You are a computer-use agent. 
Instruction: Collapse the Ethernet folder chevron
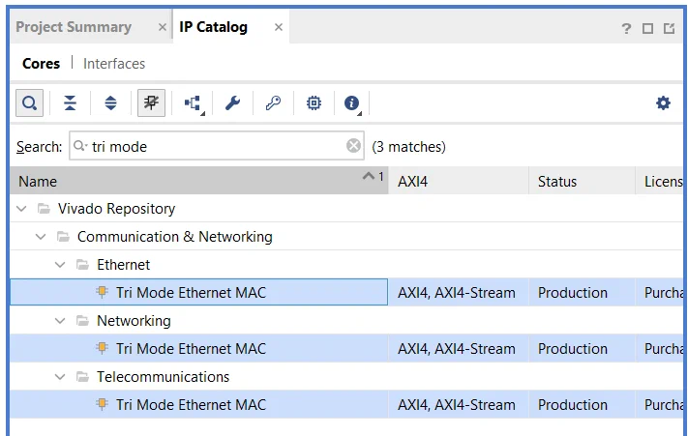60,265
